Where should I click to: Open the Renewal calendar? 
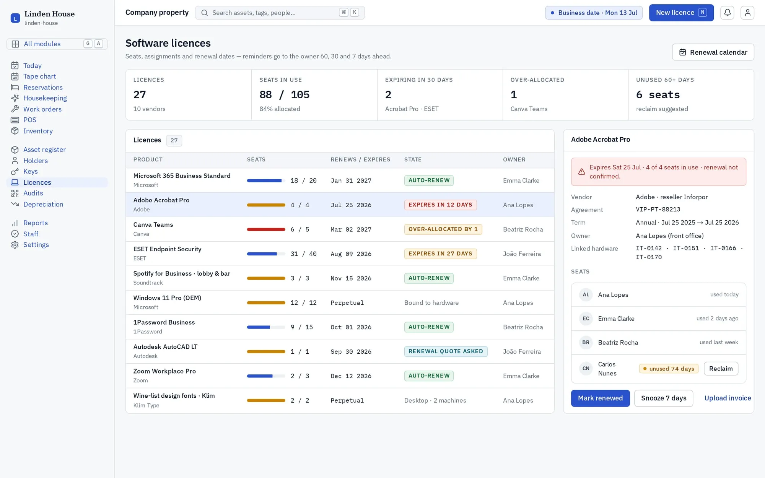(713, 52)
